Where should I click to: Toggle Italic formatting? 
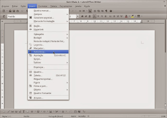point(86,16)
